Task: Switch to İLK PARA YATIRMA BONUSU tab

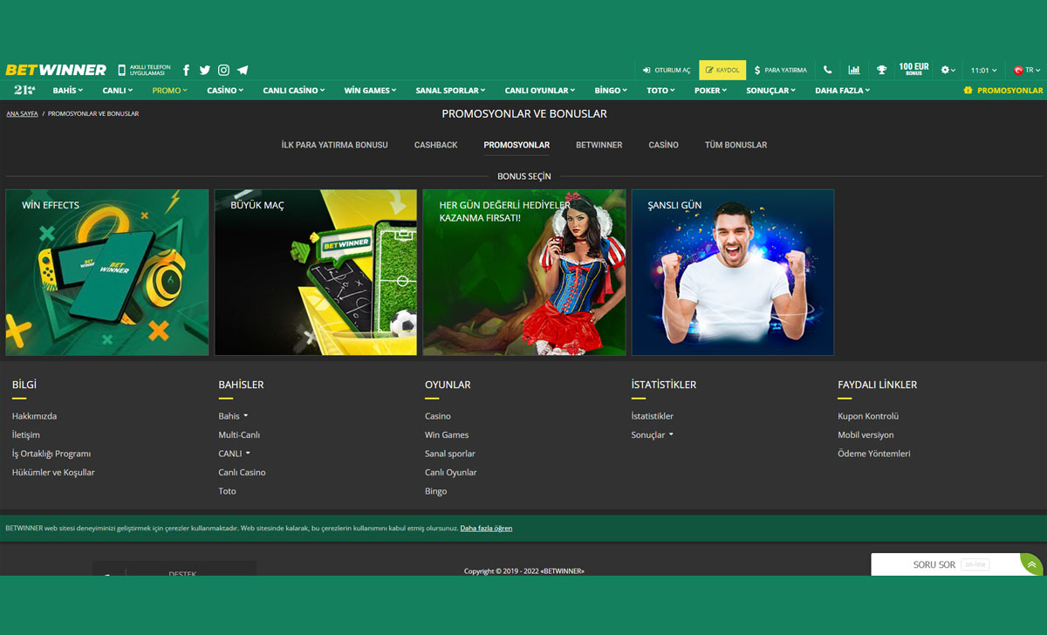Action: coord(334,145)
